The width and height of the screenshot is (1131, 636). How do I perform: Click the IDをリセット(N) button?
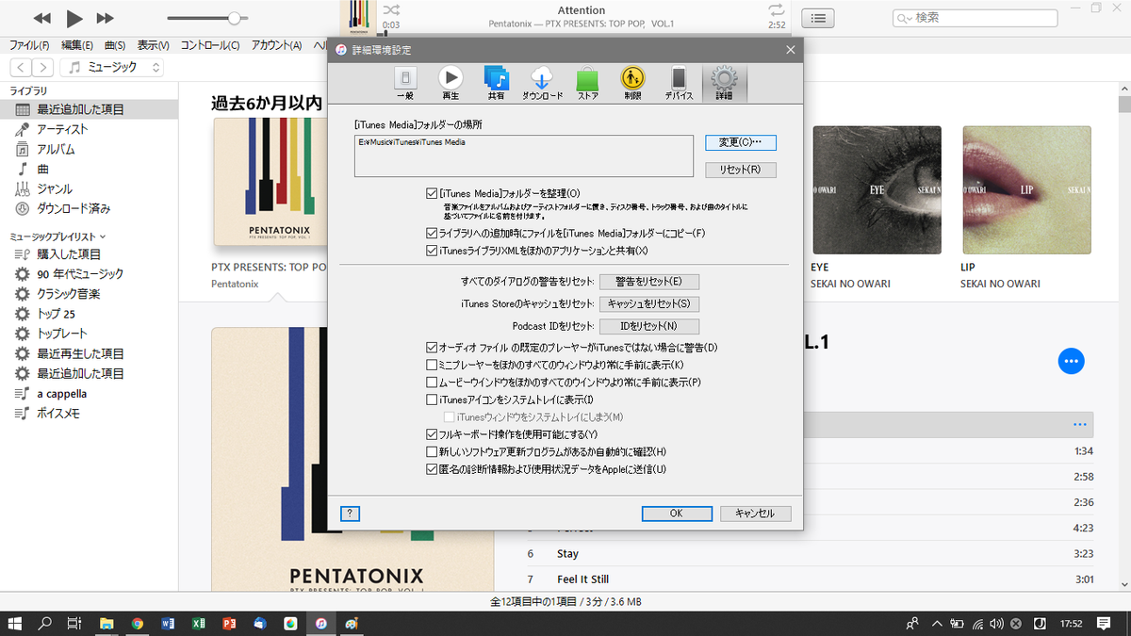tap(649, 327)
